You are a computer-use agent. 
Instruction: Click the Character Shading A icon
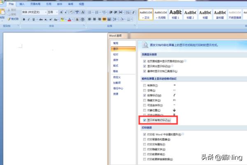tap(77, 19)
